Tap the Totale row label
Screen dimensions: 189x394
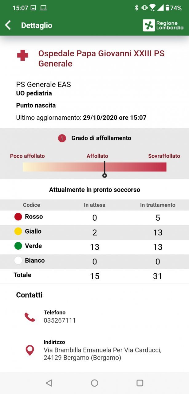[x=22, y=275]
